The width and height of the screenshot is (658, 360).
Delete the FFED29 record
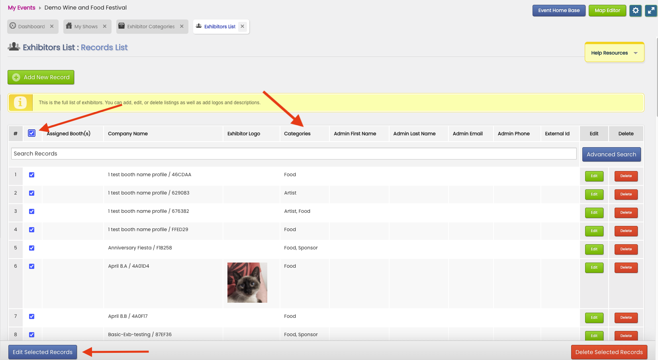[626, 231]
